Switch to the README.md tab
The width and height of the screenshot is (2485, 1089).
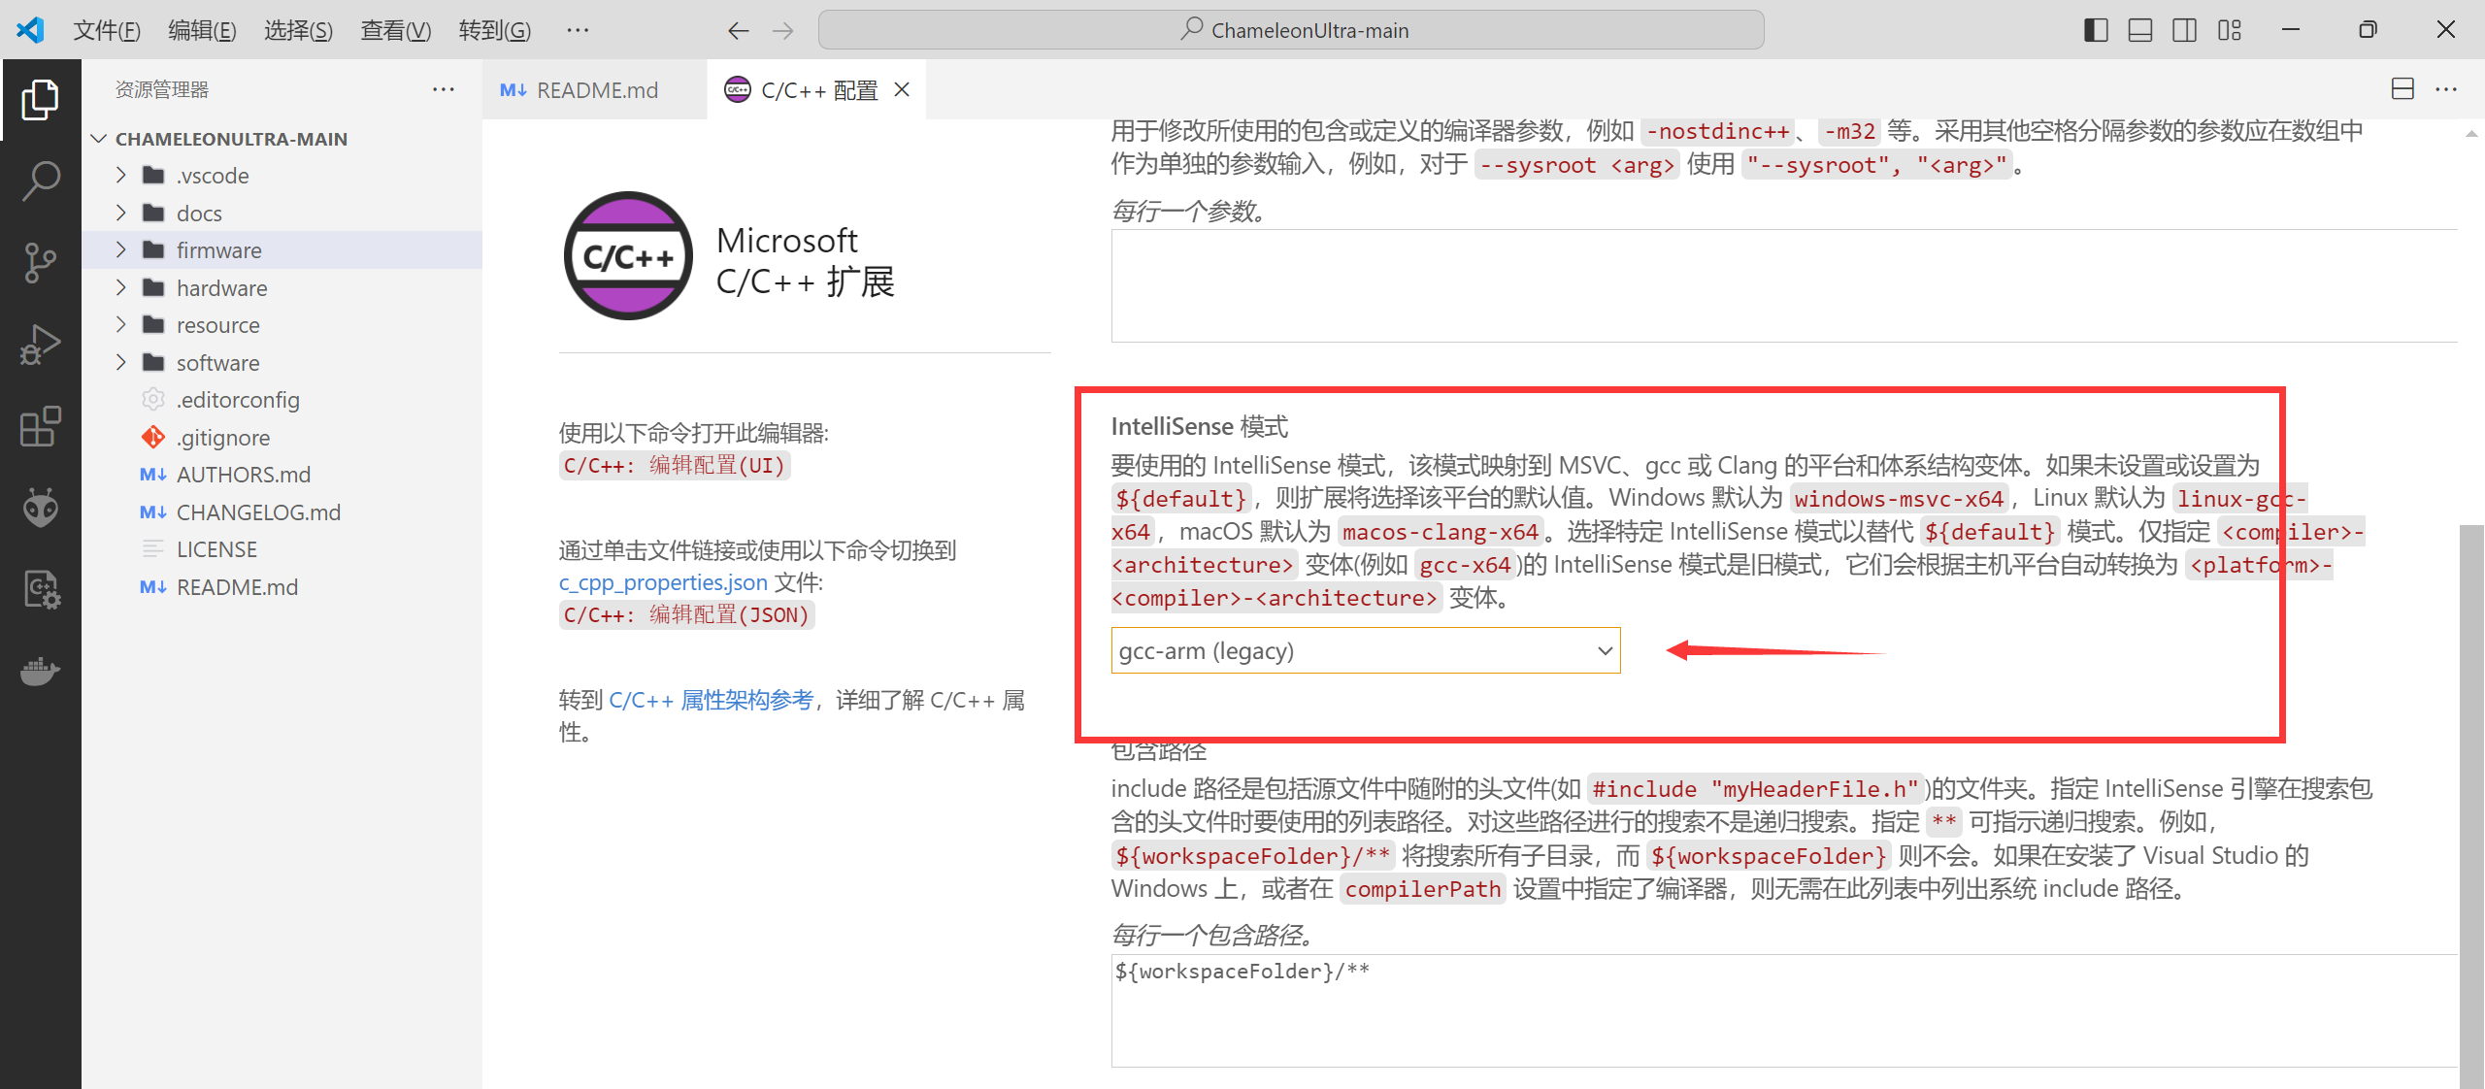(x=595, y=90)
